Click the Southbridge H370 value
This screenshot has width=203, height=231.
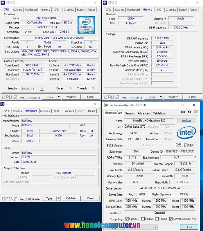point(59,136)
